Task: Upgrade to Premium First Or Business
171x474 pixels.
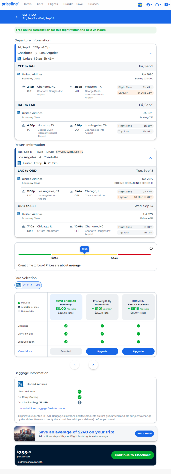Action: [x=138, y=351]
